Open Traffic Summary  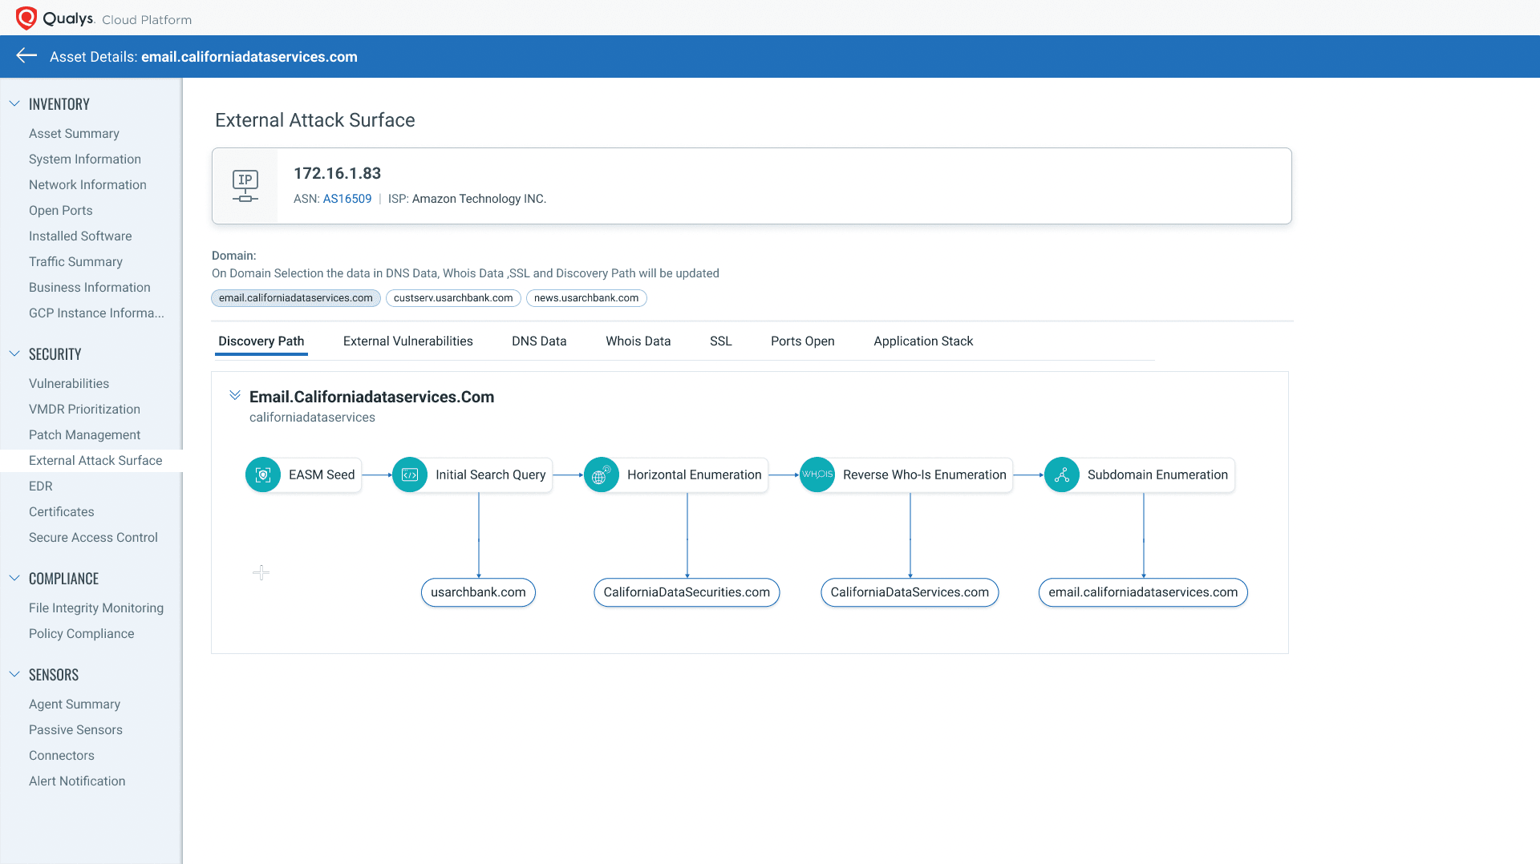point(75,262)
